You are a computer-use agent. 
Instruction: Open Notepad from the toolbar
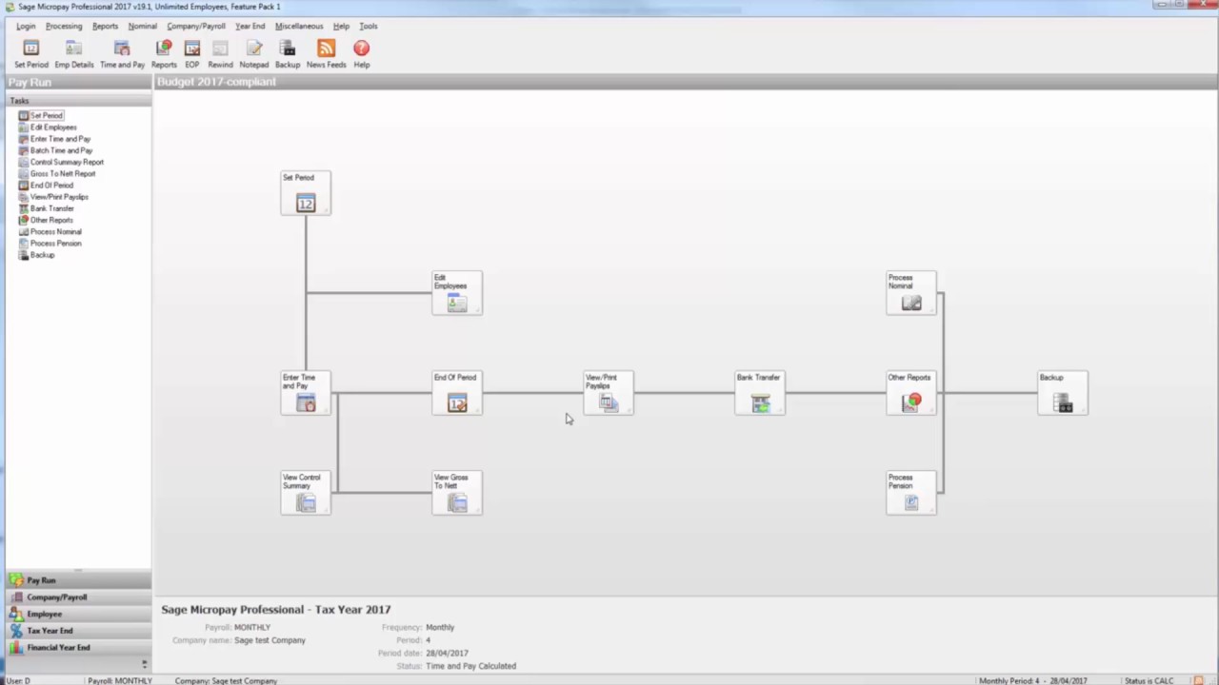point(254,54)
